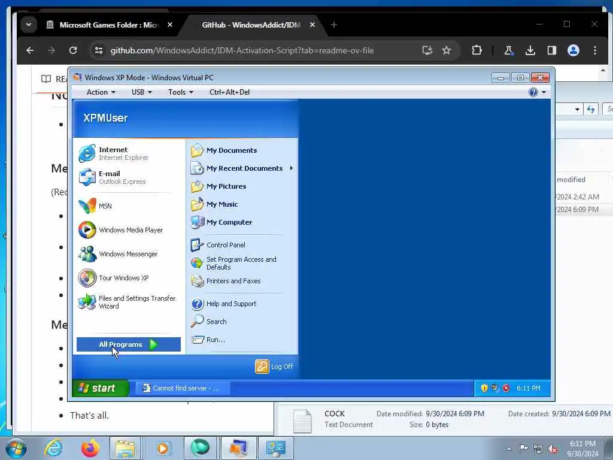The width and height of the screenshot is (613, 460).
Task: Click the muted volume tray icon
Action: coord(553,449)
